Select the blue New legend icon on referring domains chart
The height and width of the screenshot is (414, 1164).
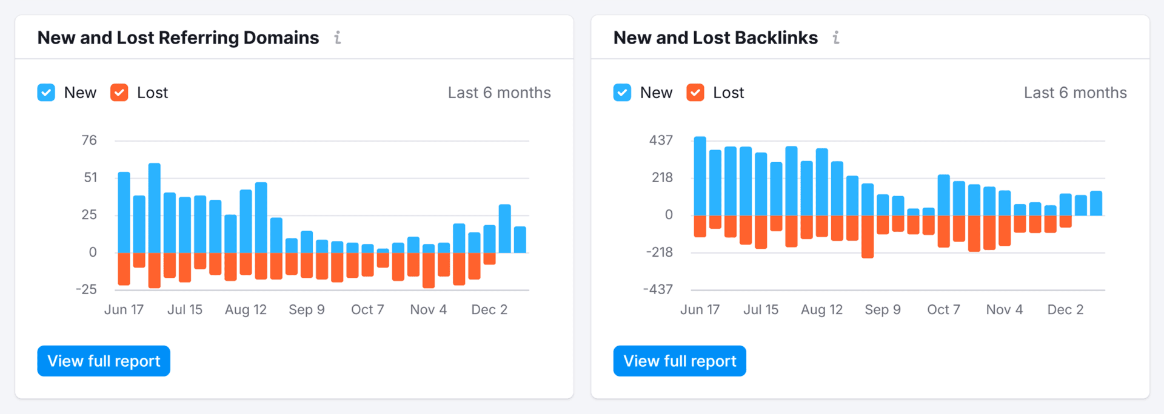click(x=45, y=93)
